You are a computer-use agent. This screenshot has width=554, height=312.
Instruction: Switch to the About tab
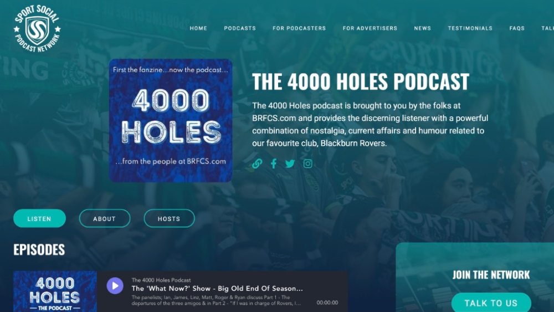[x=105, y=218]
